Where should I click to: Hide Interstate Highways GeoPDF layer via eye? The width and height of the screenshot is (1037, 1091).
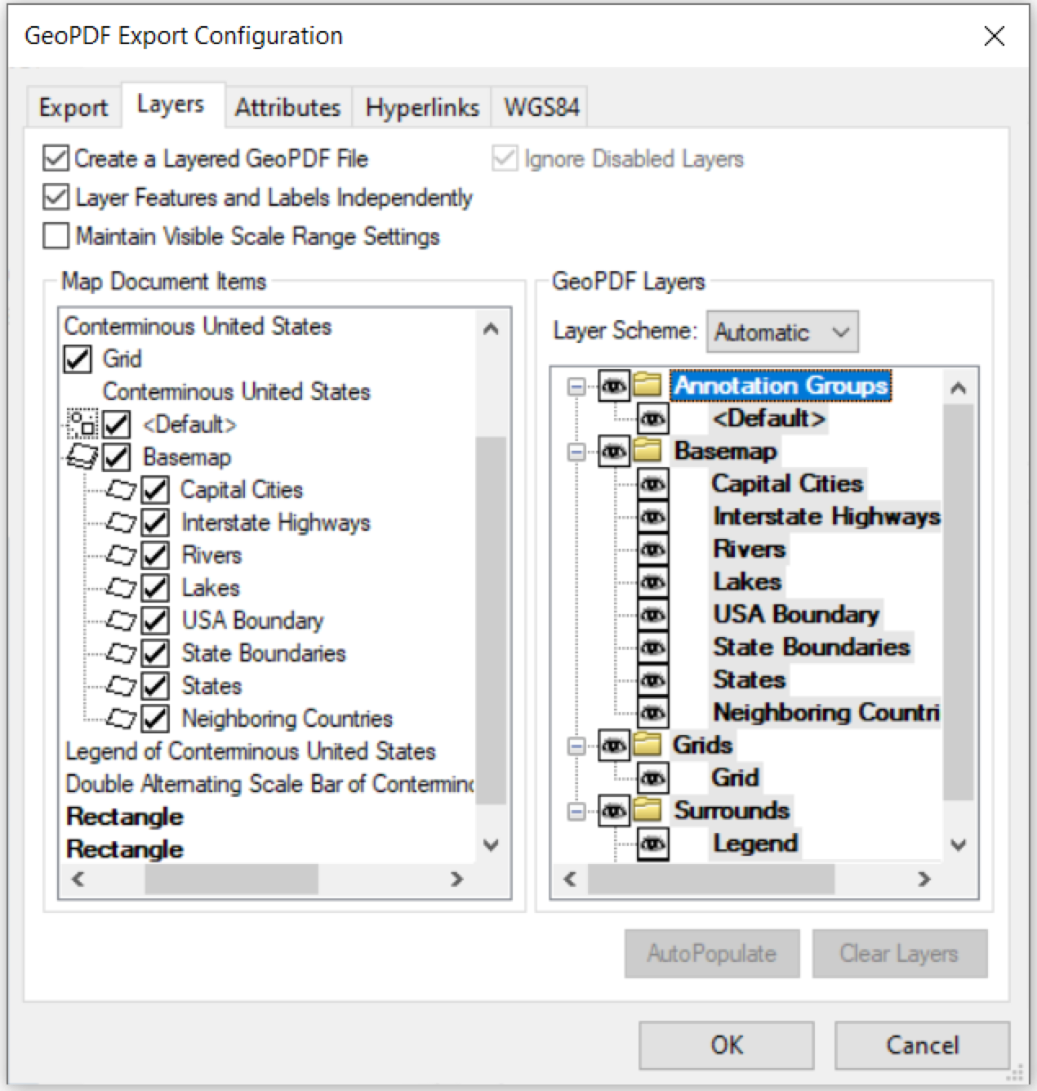(652, 516)
